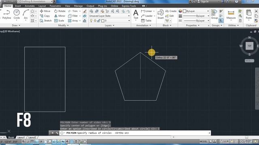This screenshot has height=145, width=259.
Task: Click the Offset icon in Modify panel
Action: pyautogui.click(x=85, y=21)
